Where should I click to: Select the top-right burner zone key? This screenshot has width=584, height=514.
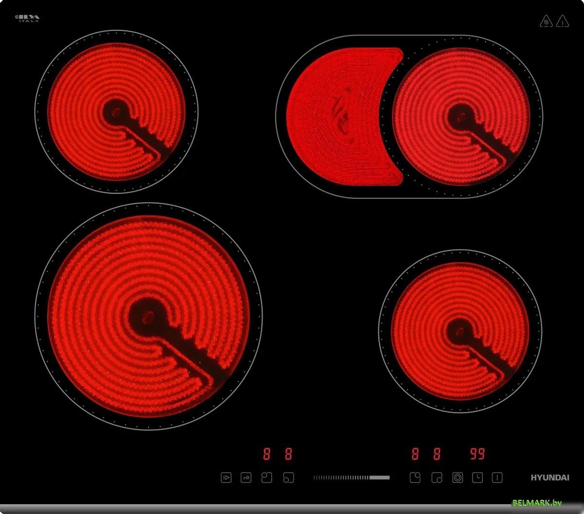pos(415,478)
